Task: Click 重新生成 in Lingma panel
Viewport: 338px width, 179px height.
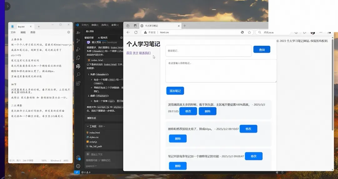Action: (x=91, y=118)
